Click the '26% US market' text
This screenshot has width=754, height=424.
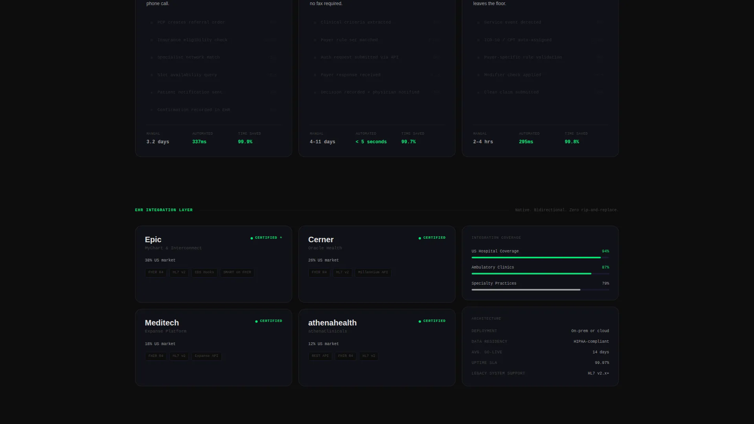(x=324, y=260)
